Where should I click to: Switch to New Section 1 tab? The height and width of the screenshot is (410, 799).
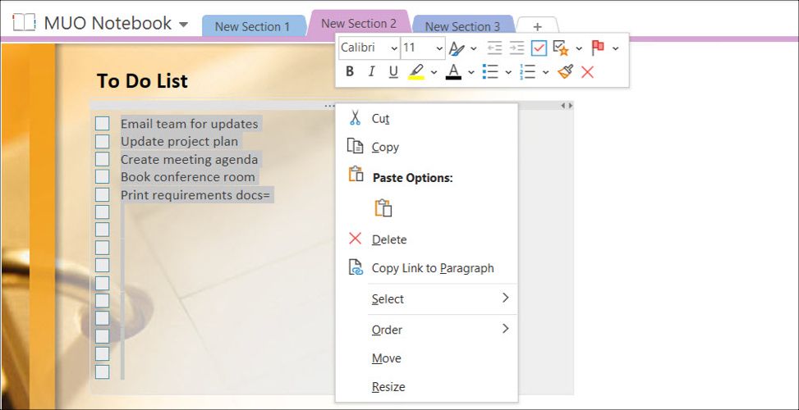pyautogui.click(x=252, y=26)
